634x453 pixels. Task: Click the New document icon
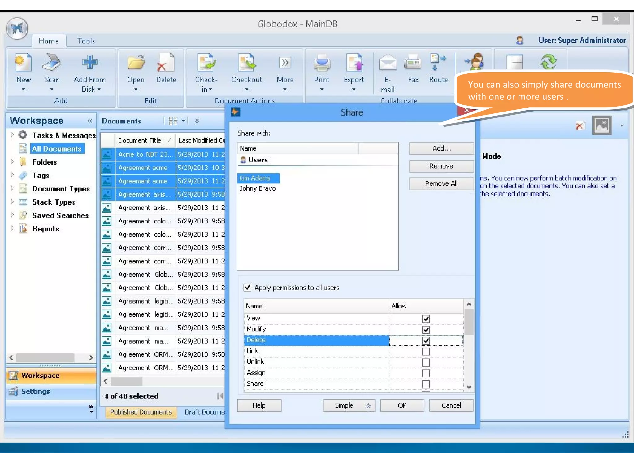point(23,63)
